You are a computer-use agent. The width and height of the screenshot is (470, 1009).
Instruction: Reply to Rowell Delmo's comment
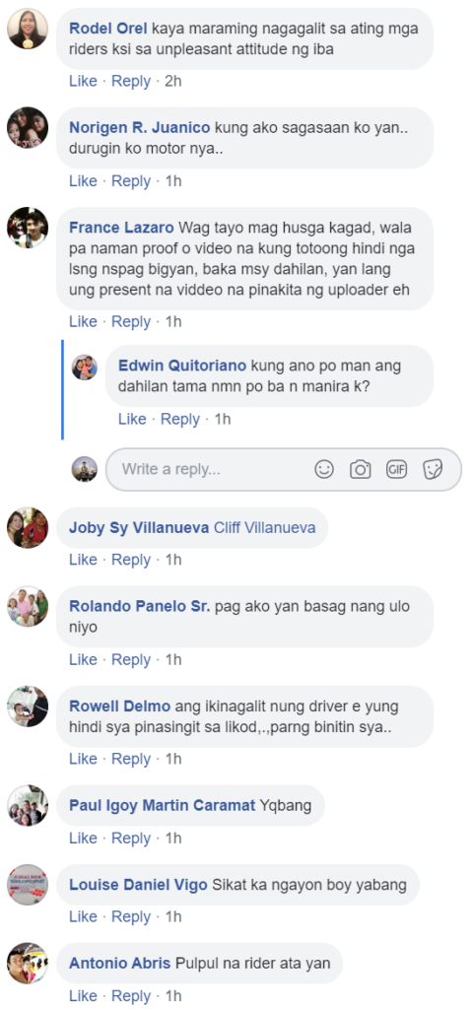[131, 759]
